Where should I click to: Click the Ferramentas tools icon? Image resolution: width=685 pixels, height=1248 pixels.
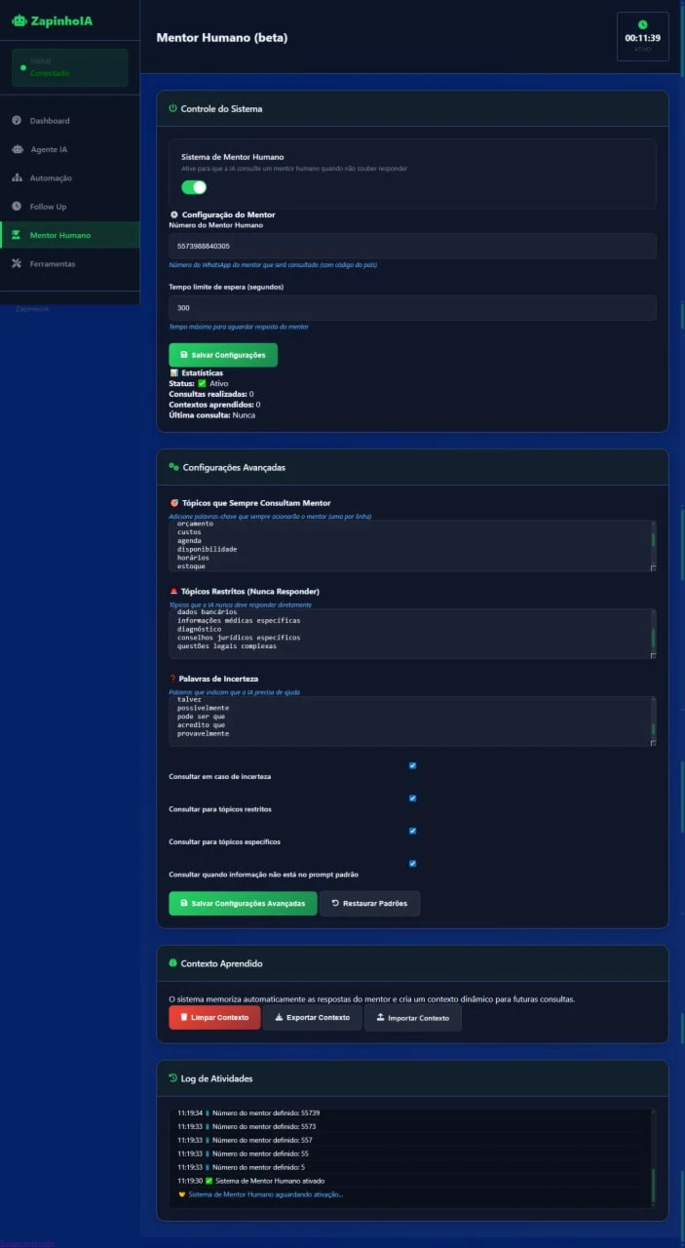[x=17, y=264]
